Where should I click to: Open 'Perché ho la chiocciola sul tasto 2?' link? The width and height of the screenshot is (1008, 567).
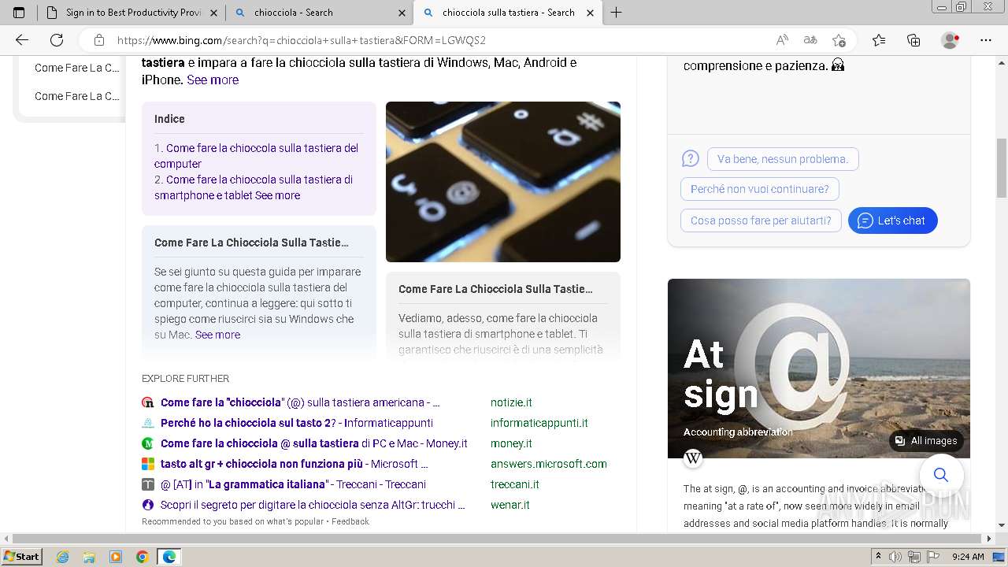(297, 423)
